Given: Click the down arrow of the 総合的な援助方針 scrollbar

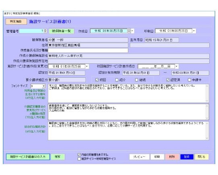Looking at the screenshot, I should point(207,138).
